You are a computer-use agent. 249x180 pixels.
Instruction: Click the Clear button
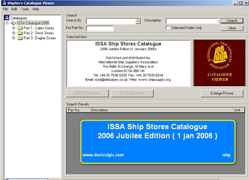click(232, 28)
